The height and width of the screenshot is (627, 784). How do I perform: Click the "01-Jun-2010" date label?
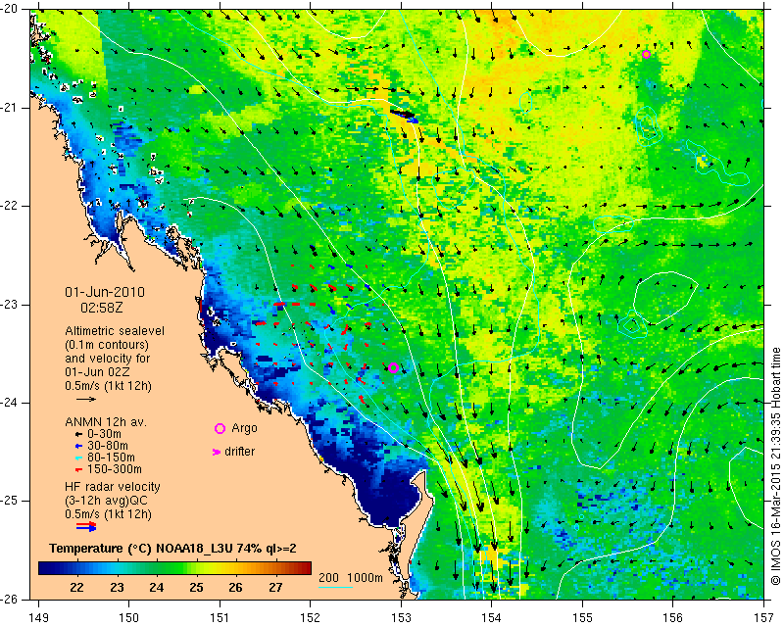pyautogui.click(x=105, y=292)
